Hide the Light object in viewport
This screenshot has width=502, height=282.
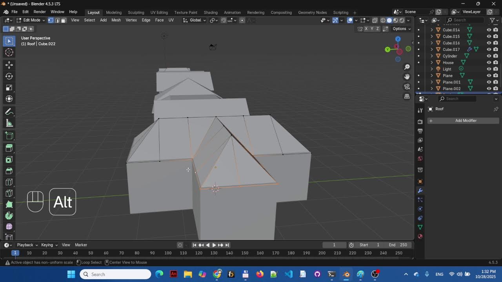[x=489, y=69]
